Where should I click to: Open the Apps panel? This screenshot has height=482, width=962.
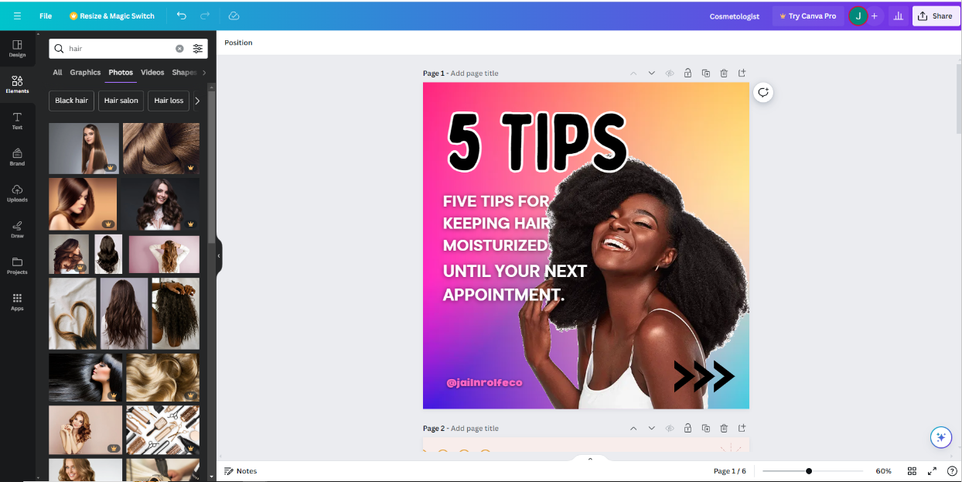(x=17, y=302)
